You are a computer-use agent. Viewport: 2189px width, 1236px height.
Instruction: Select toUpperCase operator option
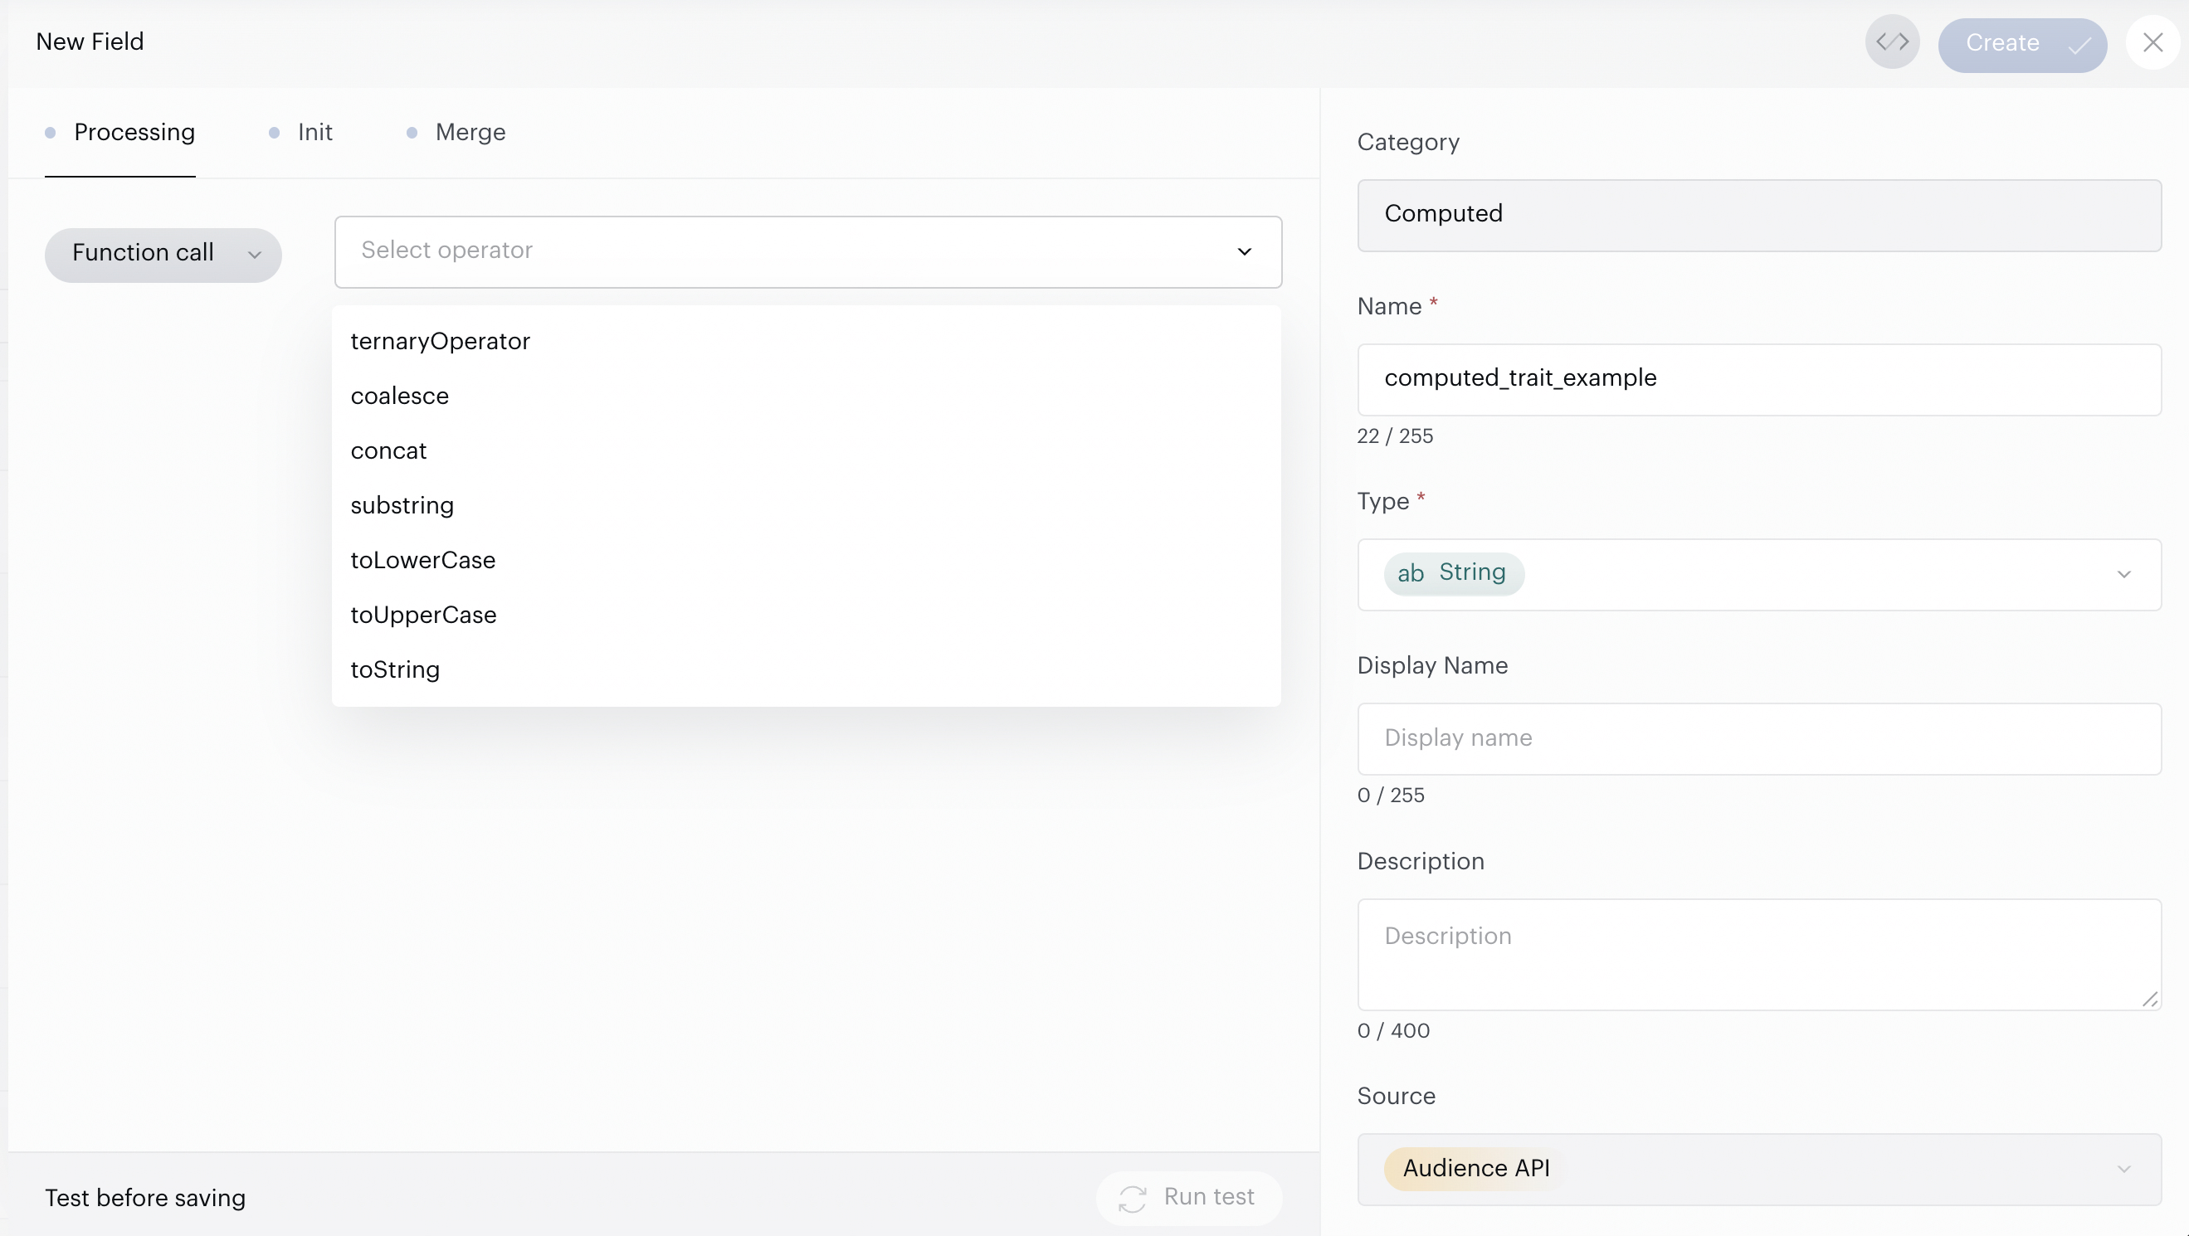tap(806, 615)
